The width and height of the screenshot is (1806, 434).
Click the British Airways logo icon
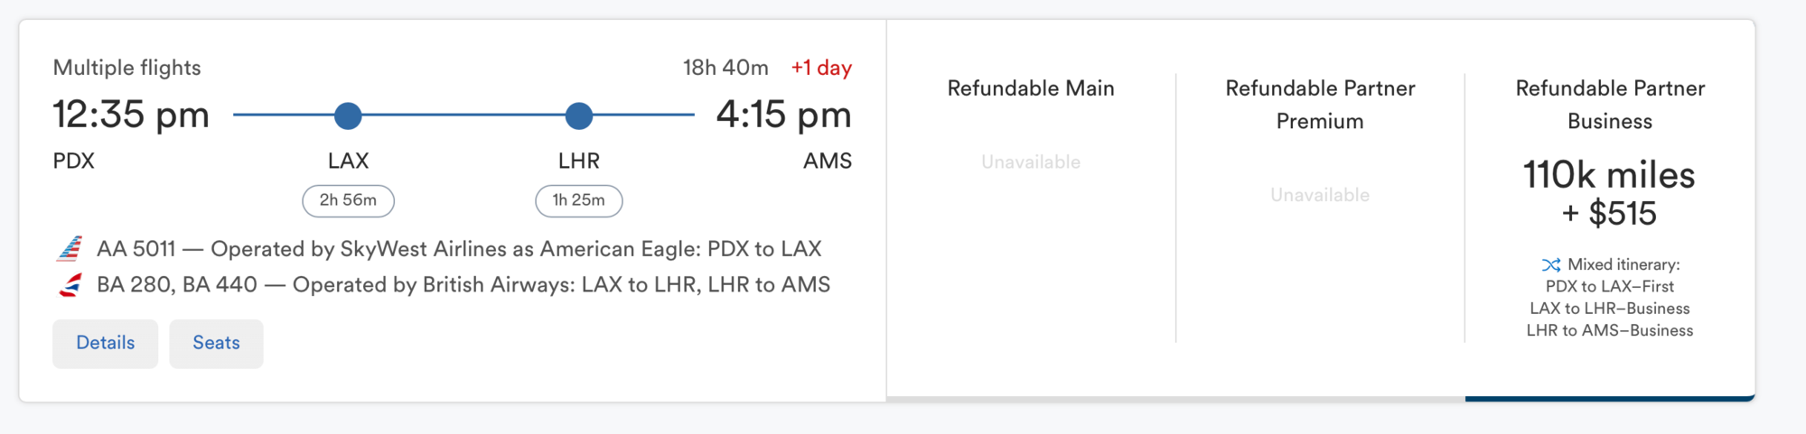click(70, 285)
